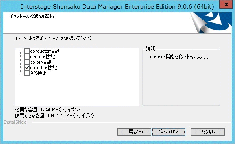The width and height of the screenshot is (235, 144).
Task: Click the キャンセル button
Action: point(208,132)
